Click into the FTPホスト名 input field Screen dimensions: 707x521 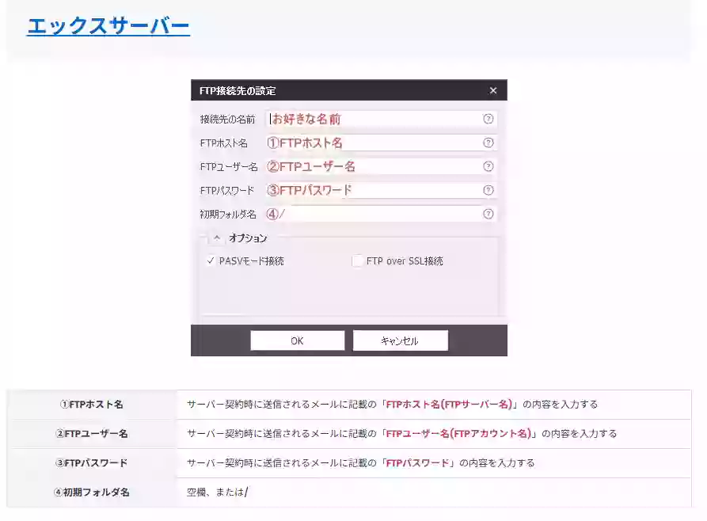pyautogui.click(x=372, y=143)
